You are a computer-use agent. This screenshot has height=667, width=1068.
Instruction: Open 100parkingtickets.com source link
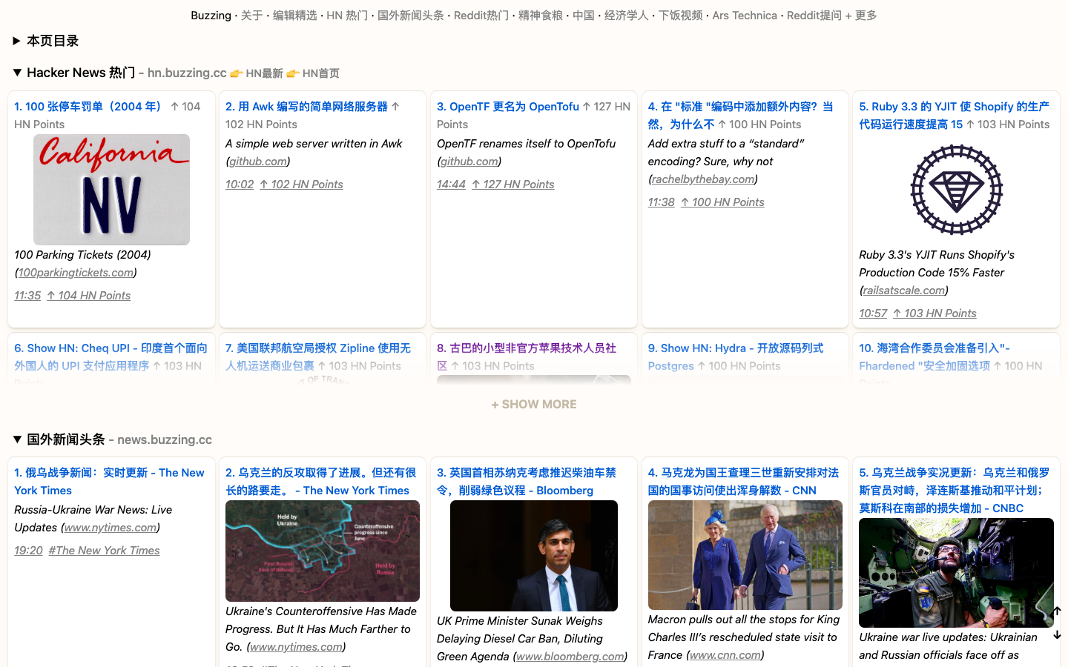point(76,272)
